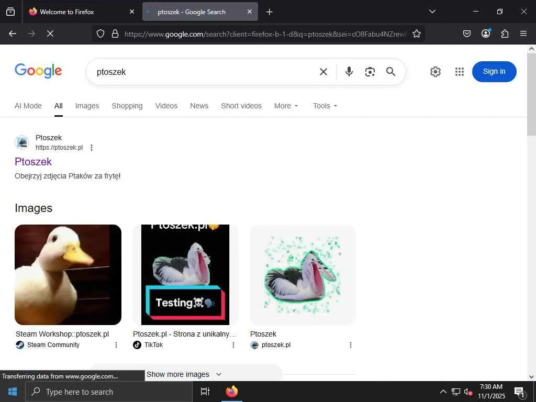Clear the Google search box text

323,71
